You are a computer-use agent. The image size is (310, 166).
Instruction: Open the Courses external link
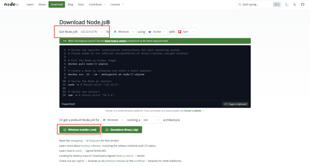point(117,4)
